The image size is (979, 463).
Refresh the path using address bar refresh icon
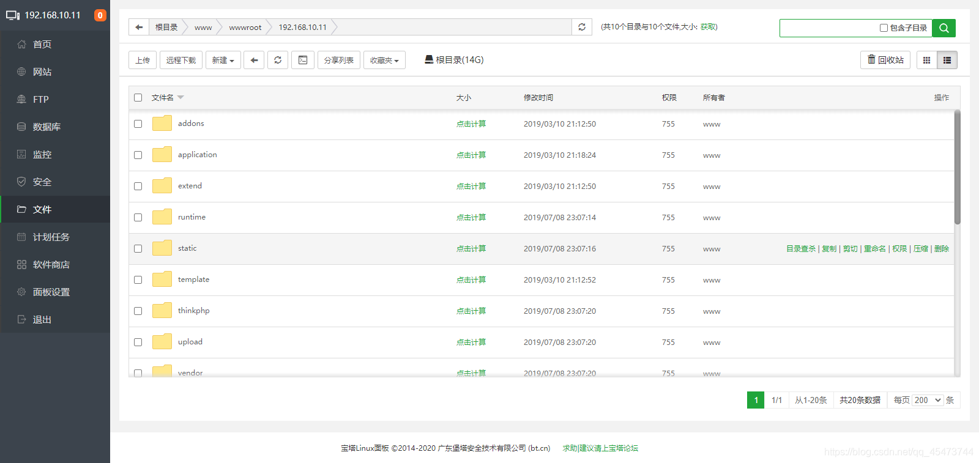pos(582,27)
